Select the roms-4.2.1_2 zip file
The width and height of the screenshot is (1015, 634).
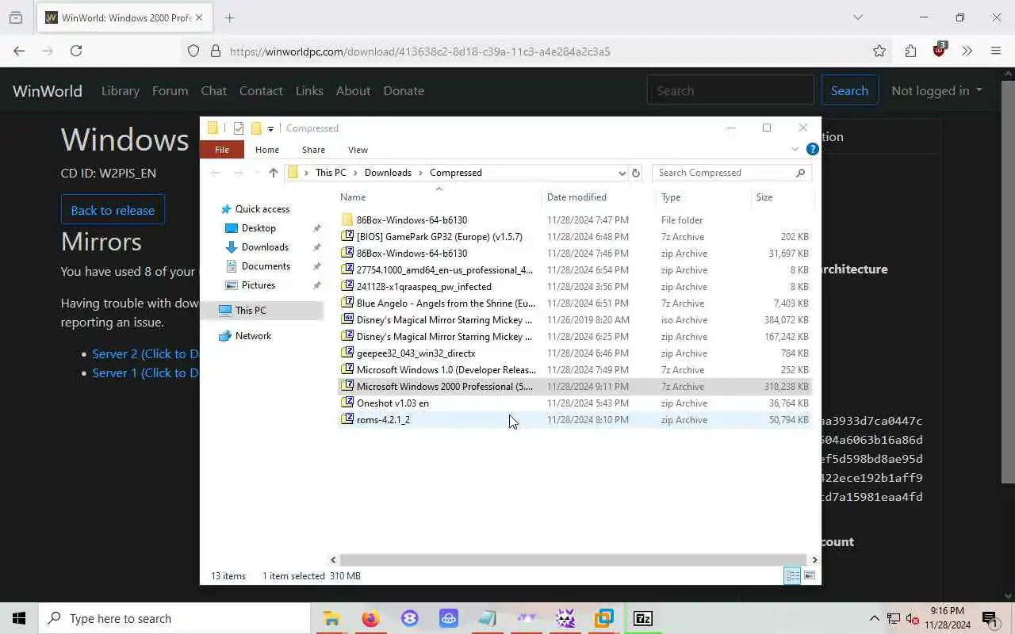574,420
